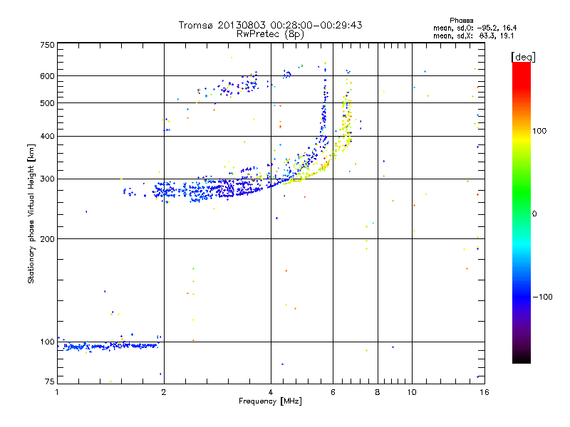Viewport: 570px width, 427px height.
Task: Click the colorbar '0' tick label
Action: (x=534, y=214)
